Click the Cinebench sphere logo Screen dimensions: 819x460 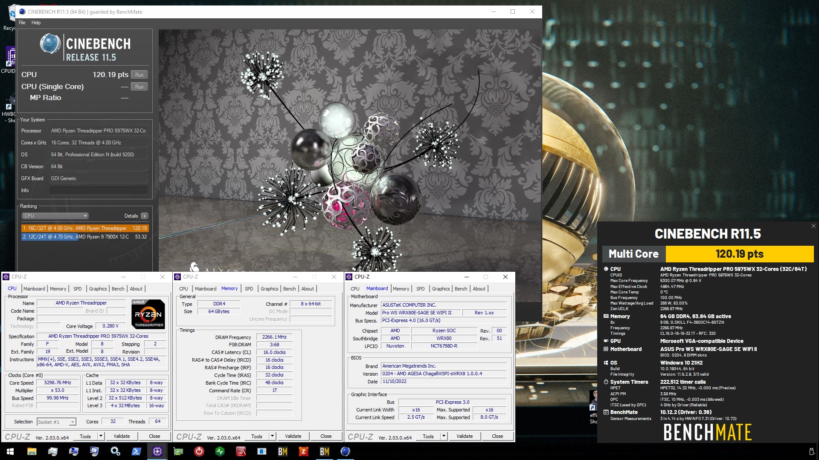[50, 44]
